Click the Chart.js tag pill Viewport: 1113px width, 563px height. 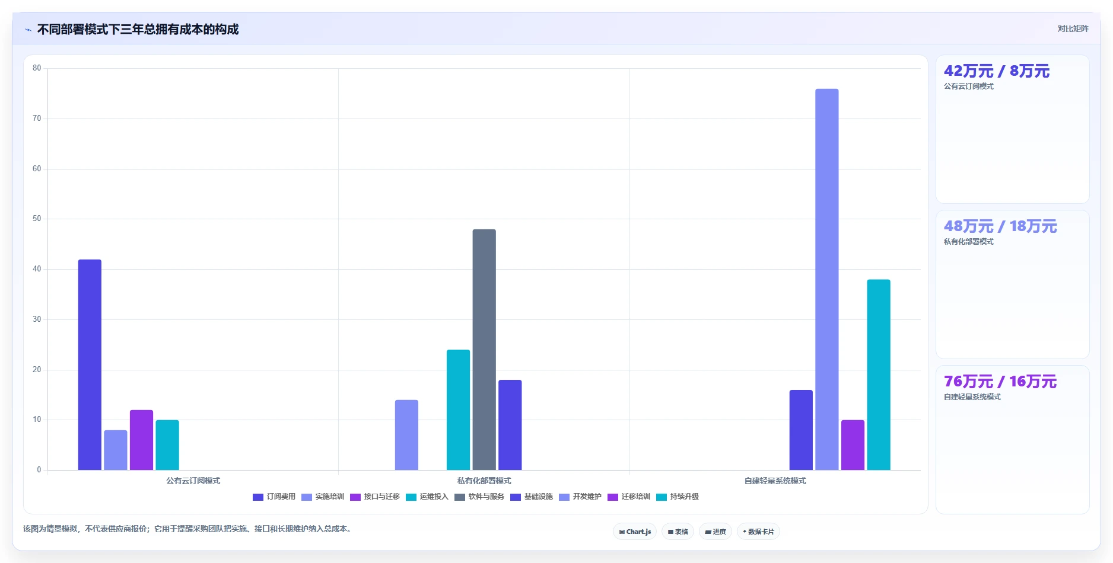635,532
